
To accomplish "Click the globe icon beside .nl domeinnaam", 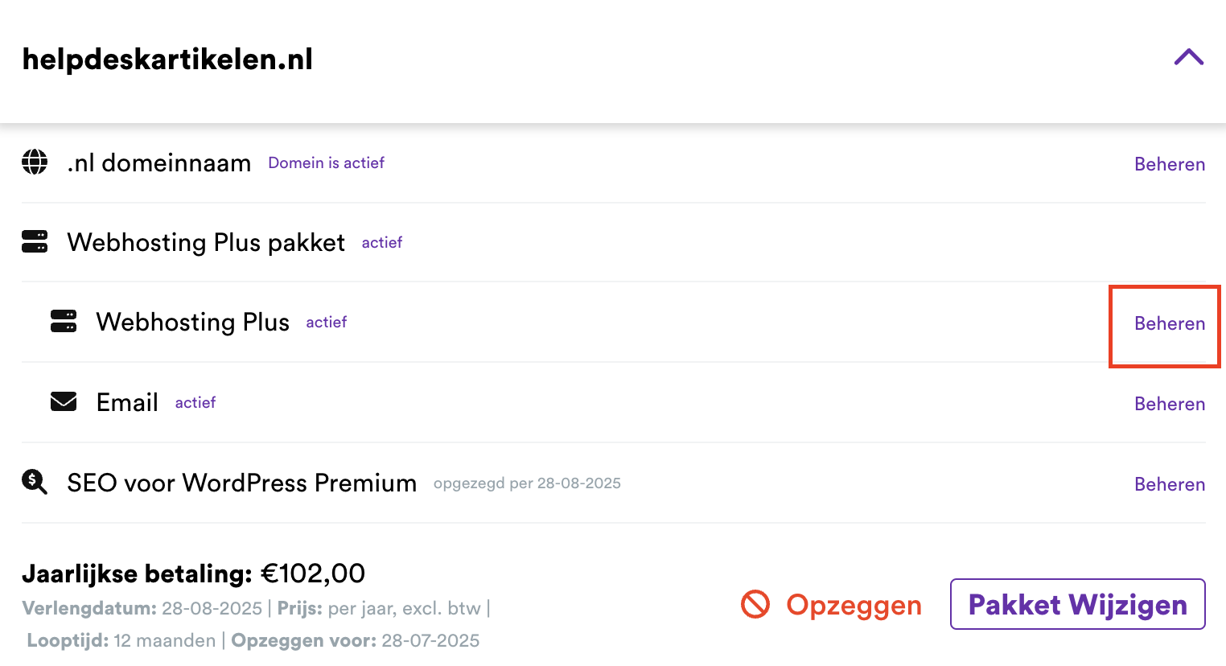I will click(35, 162).
